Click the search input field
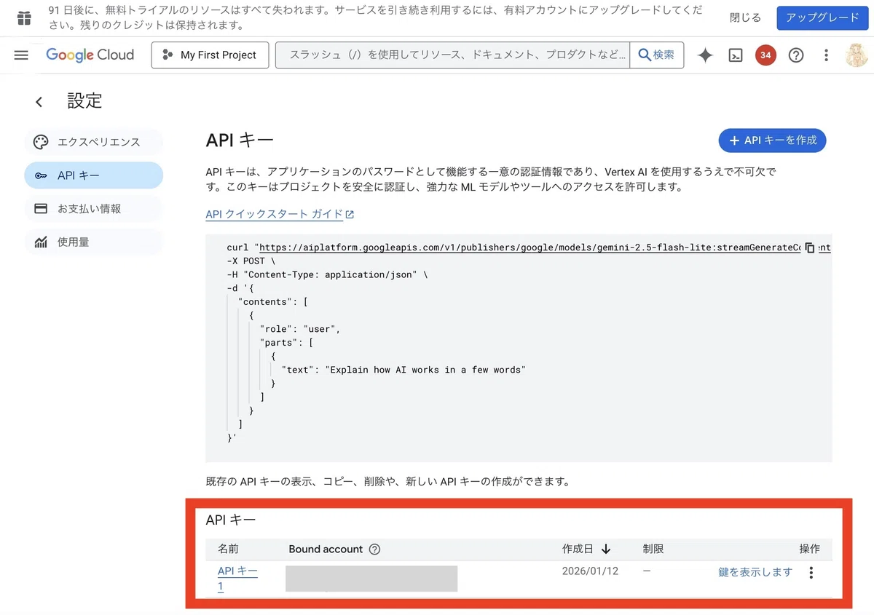874x615 pixels. 453,55
